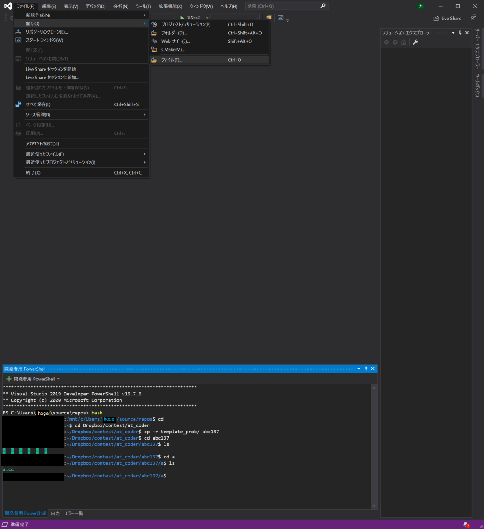Open the Tools (ツール) menu
The width and height of the screenshot is (484, 529).
[143, 6]
